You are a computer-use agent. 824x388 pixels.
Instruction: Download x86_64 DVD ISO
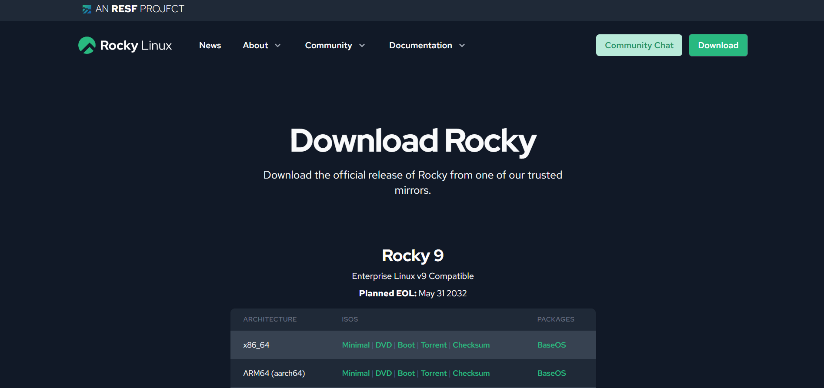pyautogui.click(x=384, y=345)
